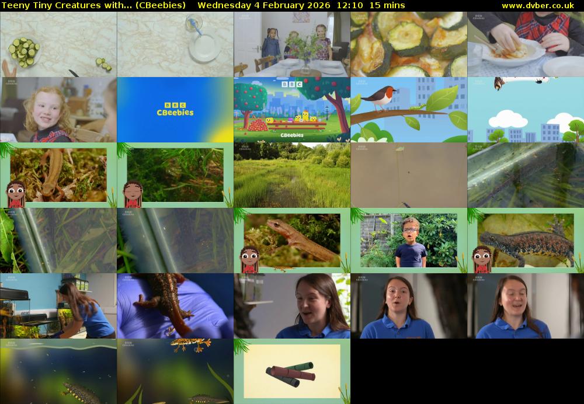
Task: Open the frame showing the boy in the garden
Action: click(408, 239)
